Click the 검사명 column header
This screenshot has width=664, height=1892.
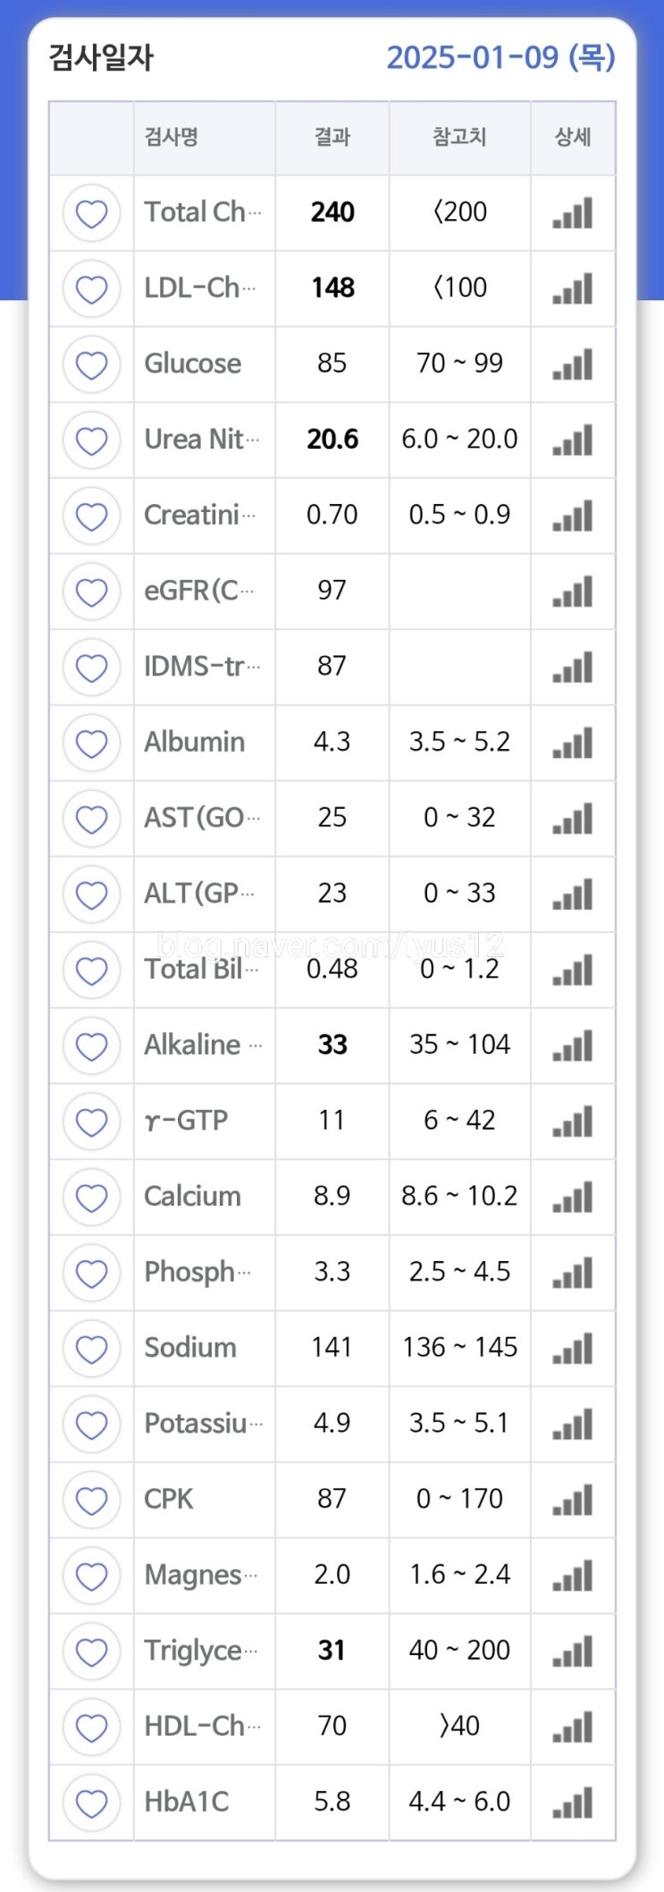point(172,138)
